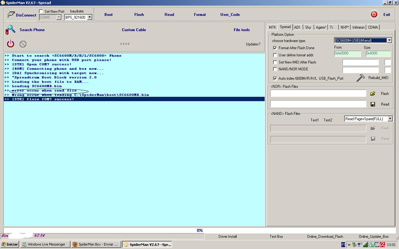
Task: Click the Flash toolbar button
Action: tap(139, 15)
